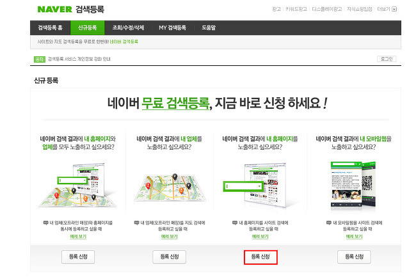Viewport: 416px width, 279px height.
Task: Click the map with pins illustration
Action: point(170,187)
